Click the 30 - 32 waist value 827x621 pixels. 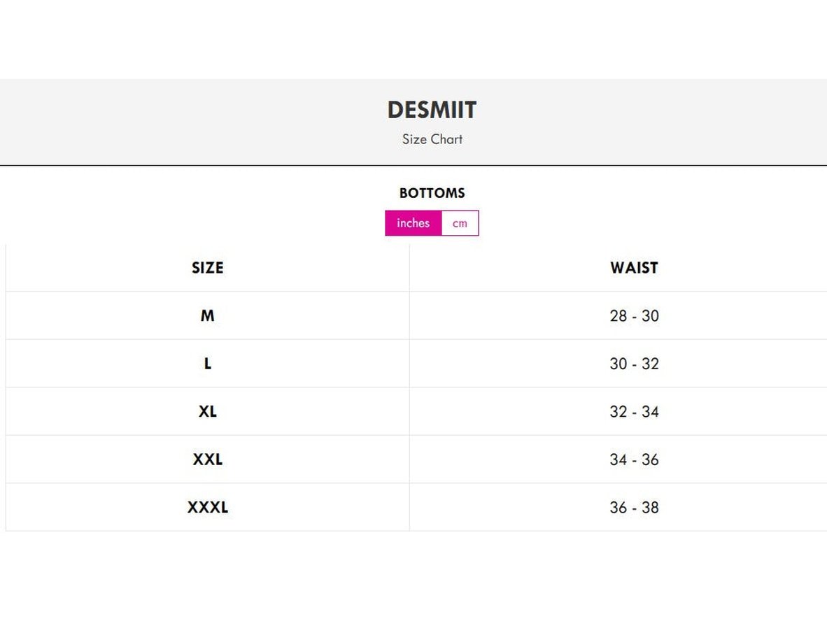click(x=634, y=364)
